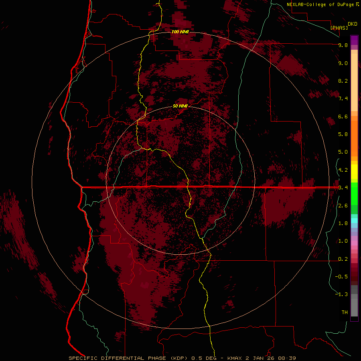Click the pink segment of color bar
The width and height of the screenshot is (361, 361).
[354, 243]
